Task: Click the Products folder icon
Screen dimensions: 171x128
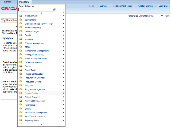Action: (x=21, y=85)
